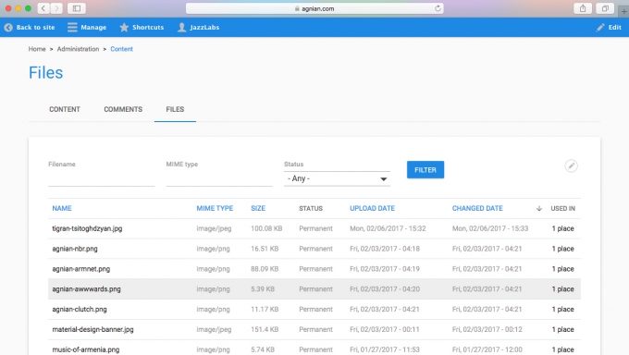Image resolution: width=629 pixels, height=355 pixels.
Task: Click the Safari share icon
Action: (x=583, y=8)
